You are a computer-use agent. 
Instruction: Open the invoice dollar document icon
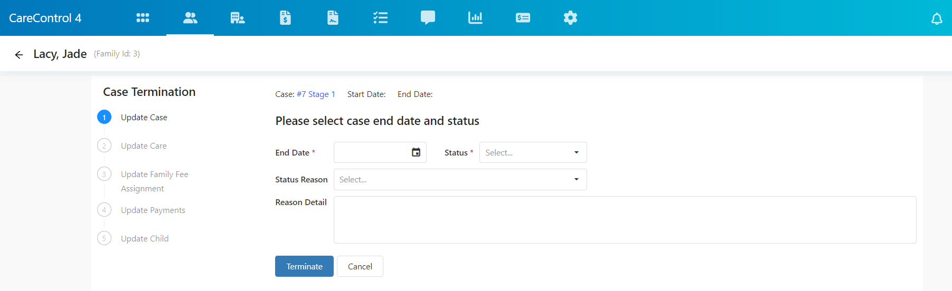[x=285, y=18]
